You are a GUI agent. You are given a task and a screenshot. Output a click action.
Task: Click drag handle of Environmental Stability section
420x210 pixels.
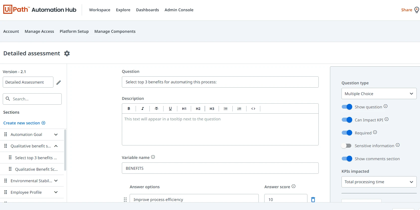6,181
